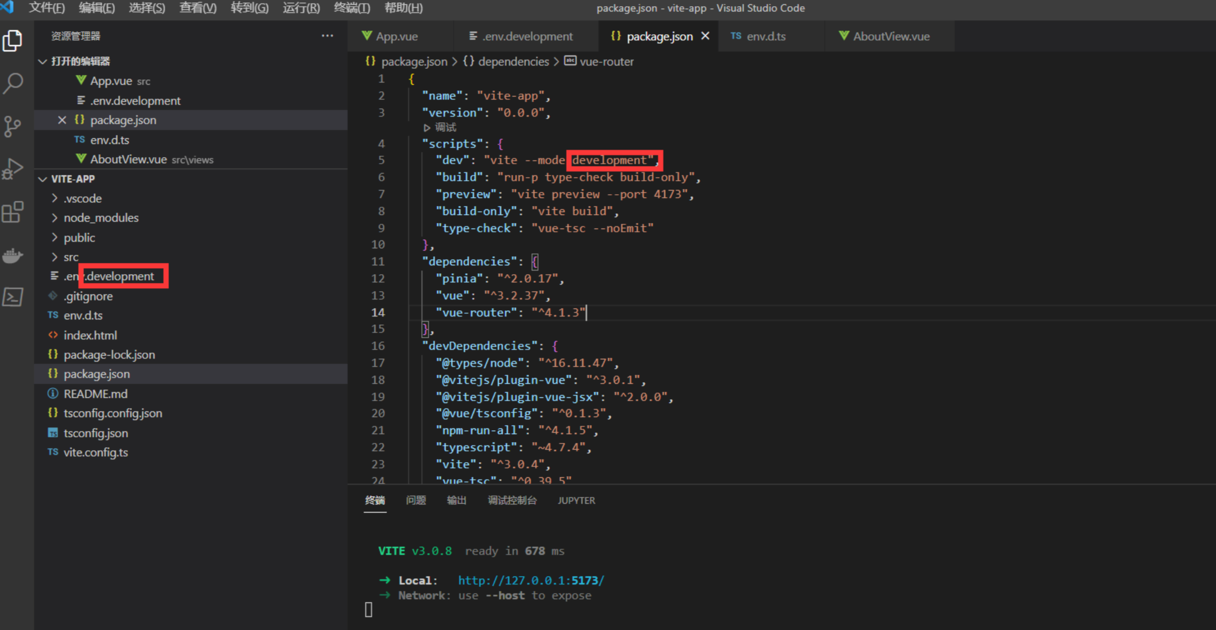Image resolution: width=1216 pixels, height=630 pixels.
Task: Click package.json breadcrumb segment
Action: point(414,62)
